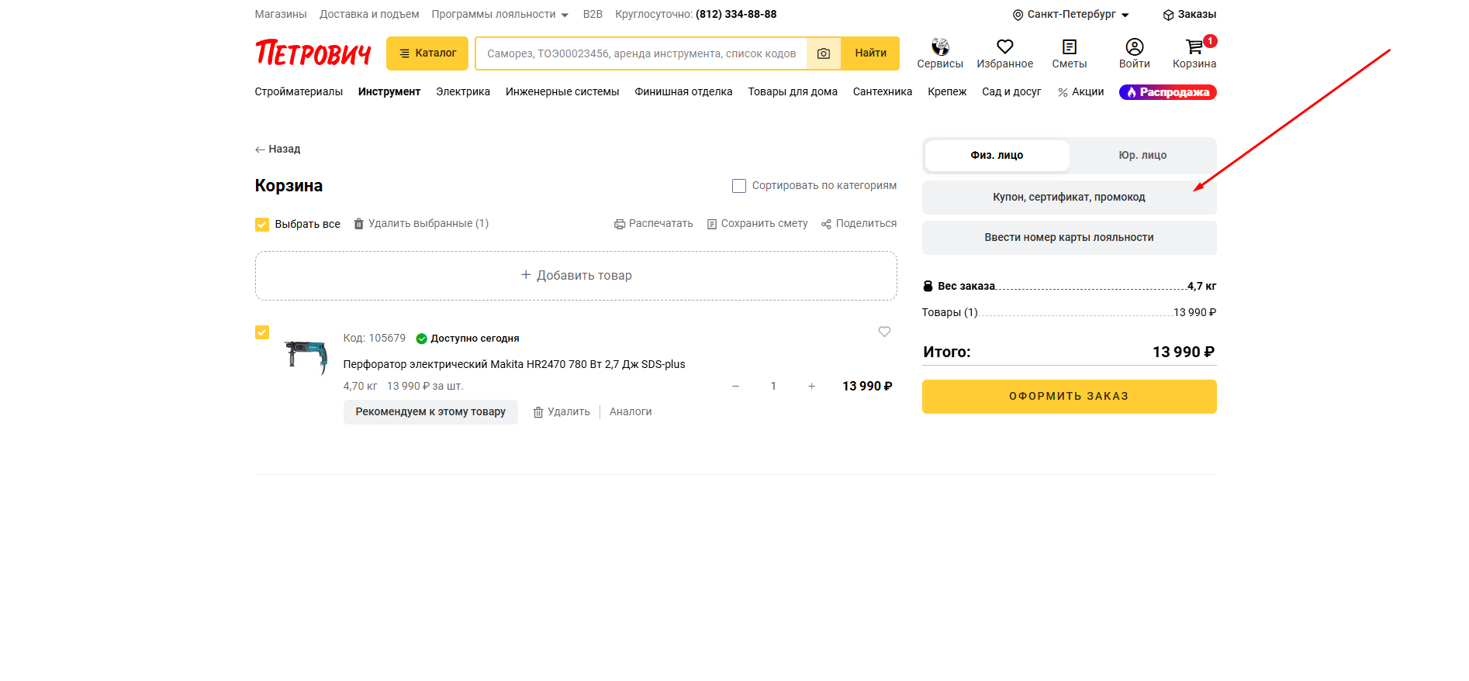The image size is (1469, 681).
Task: Click the camera photo search icon
Action: click(824, 53)
